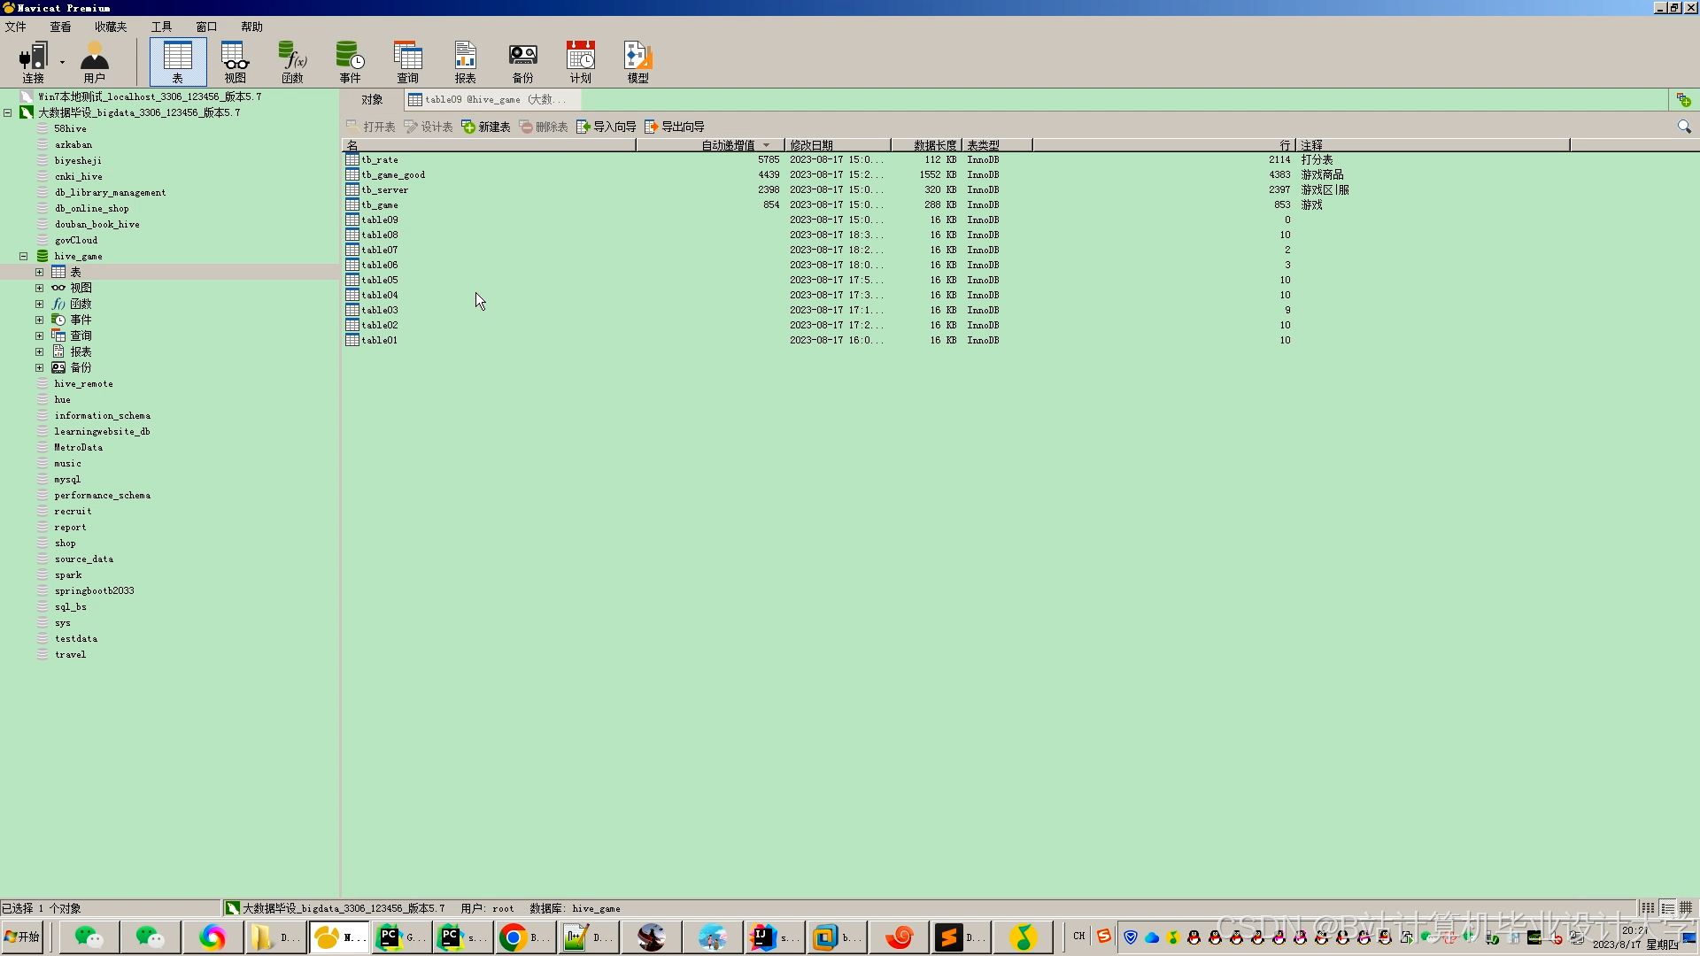Screen dimensions: 1700x956
Task: Open the Function toolbar icon
Action: [292, 61]
